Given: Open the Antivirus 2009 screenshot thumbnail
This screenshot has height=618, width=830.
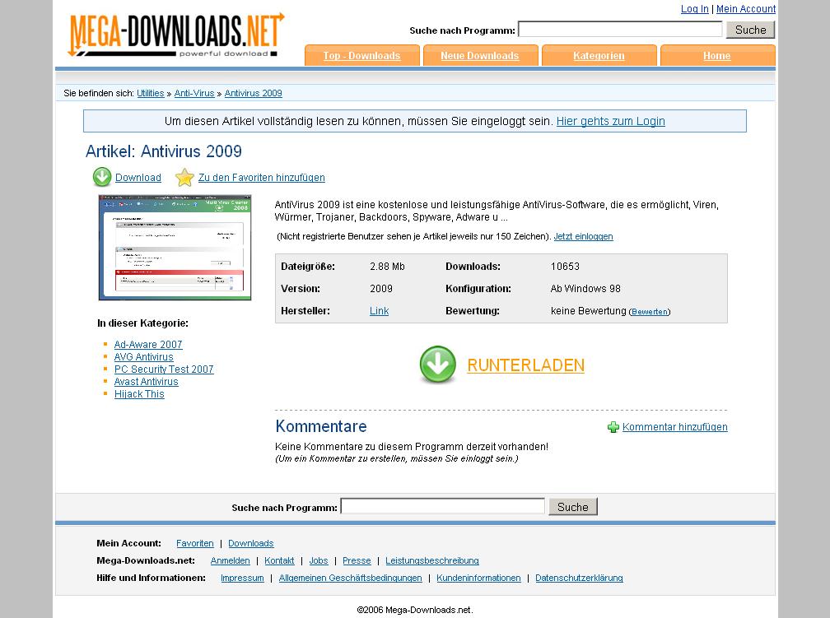Looking at the screenshot, I should [175, 248].
